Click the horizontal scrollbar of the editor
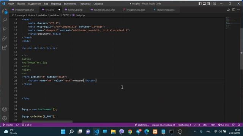This screenshot has height=136, width=243. point(47,122)
